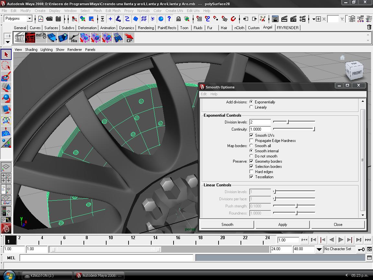Click the Smooth button
This screenshot has width=373, height=280.
(x=227, y=225)
